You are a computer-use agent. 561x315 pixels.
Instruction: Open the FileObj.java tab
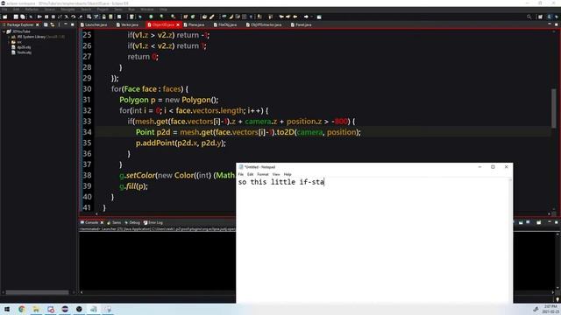click(x=225, y=24)
